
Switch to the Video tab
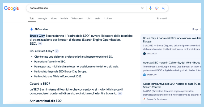54,19
